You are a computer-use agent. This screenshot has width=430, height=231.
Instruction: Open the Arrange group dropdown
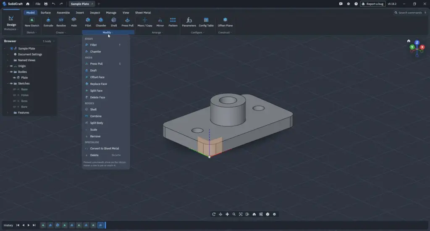(x=157, y=32)
